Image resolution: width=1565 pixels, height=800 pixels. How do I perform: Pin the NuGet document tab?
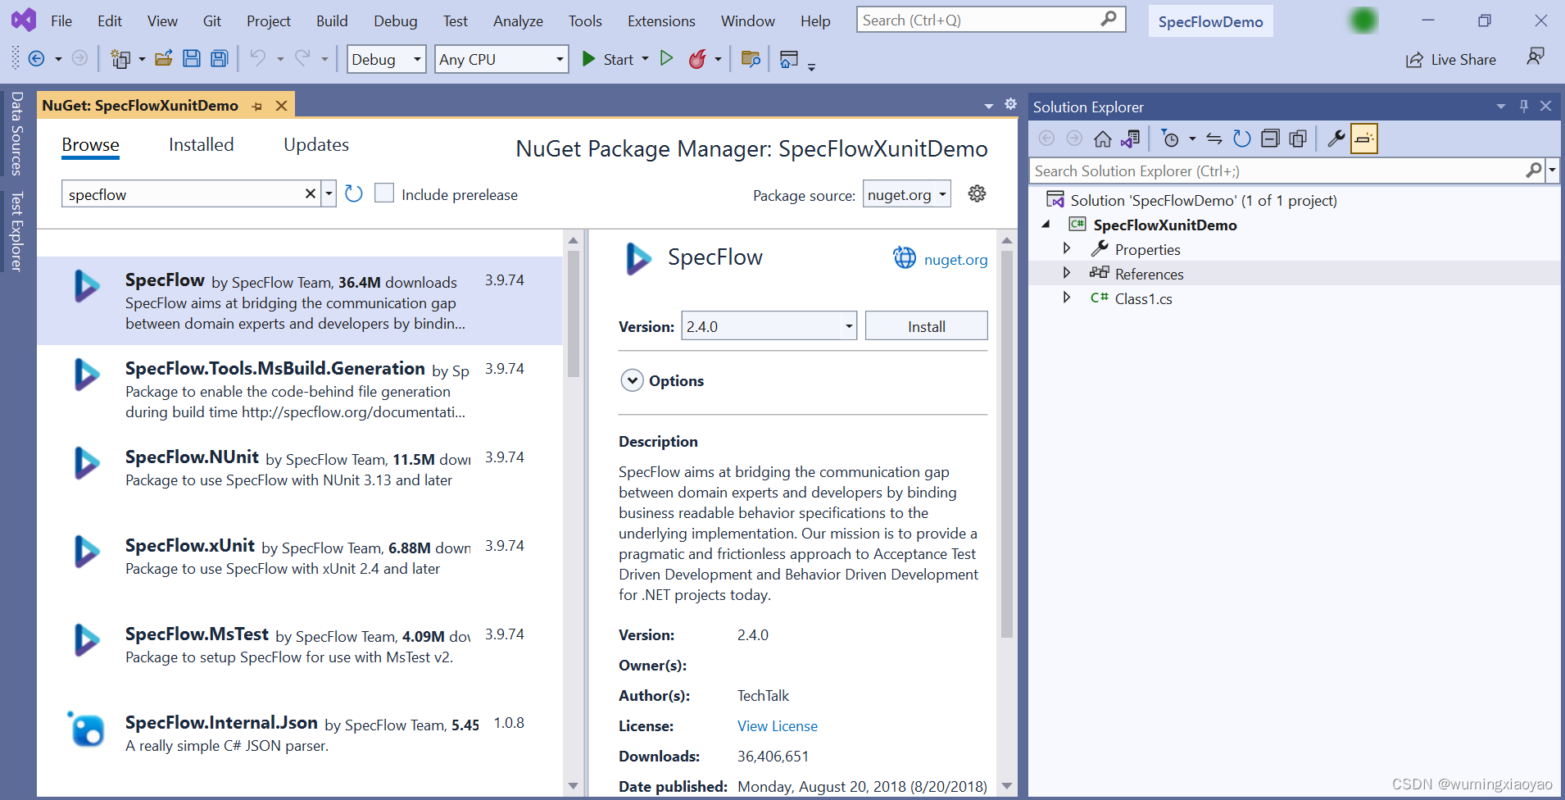point(257,107)
